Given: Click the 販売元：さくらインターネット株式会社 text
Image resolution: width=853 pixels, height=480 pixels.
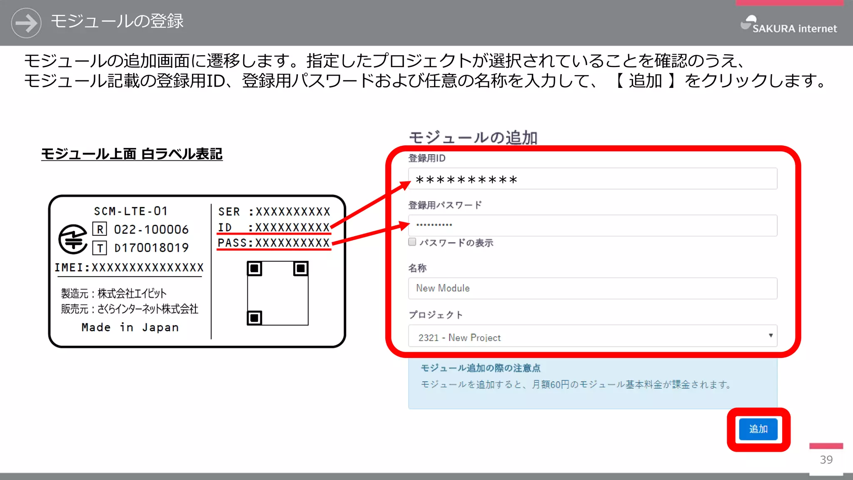Looking at the screenshot, I should [x=130, y=309].
